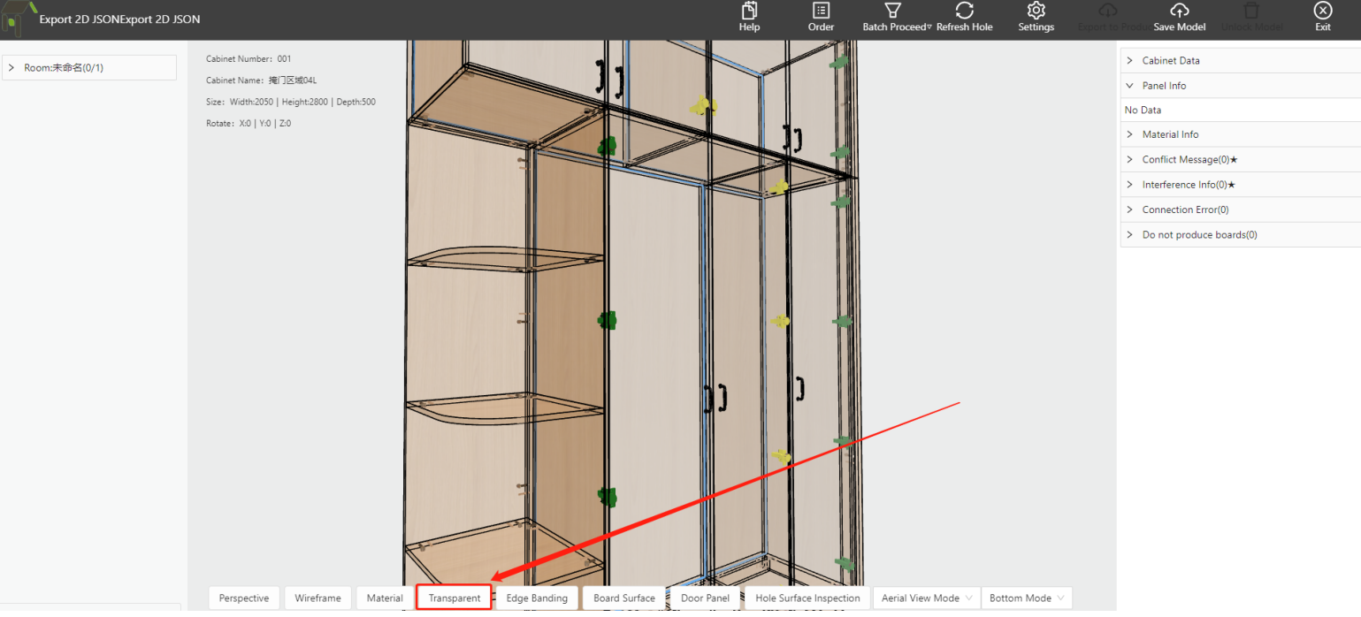
Task: Expand Connection Error(0) section
Action: coord(1241,209)
